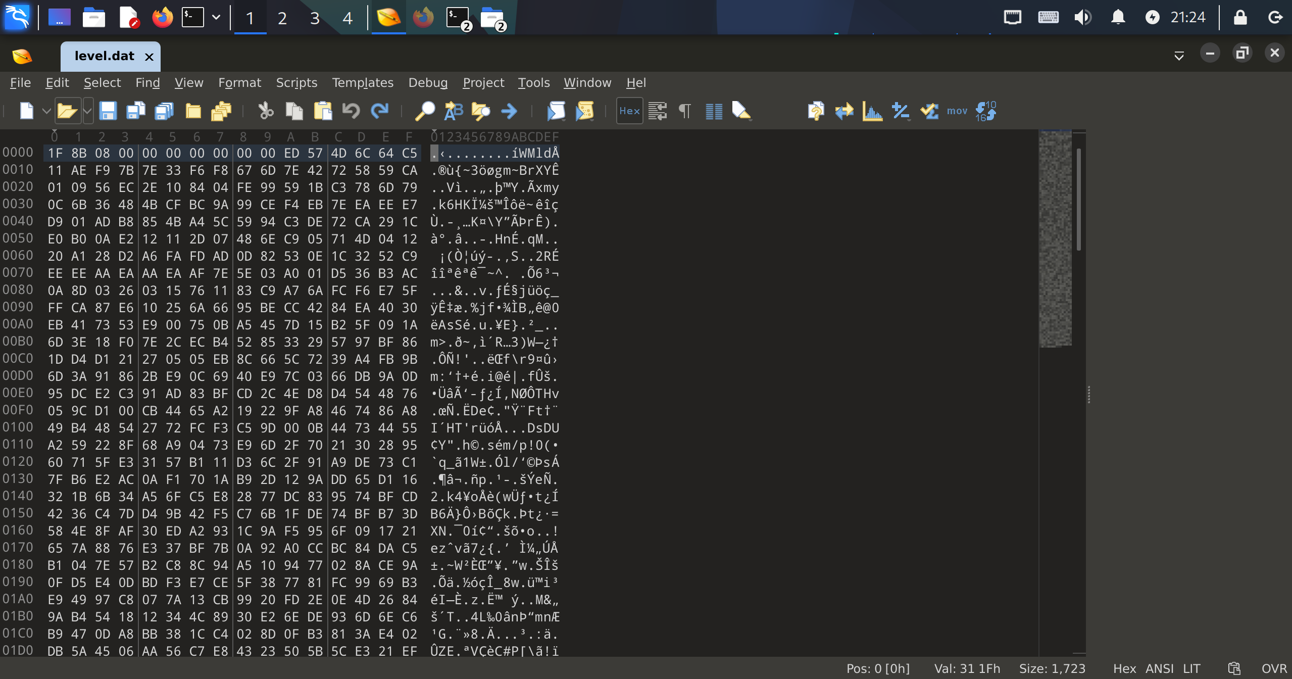Click the Compare Files arrows icon

(844, 111)
